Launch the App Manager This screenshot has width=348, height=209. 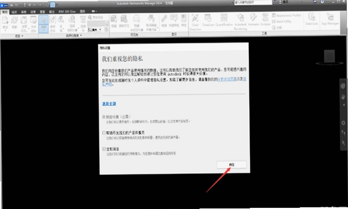(x=330, y=19)
